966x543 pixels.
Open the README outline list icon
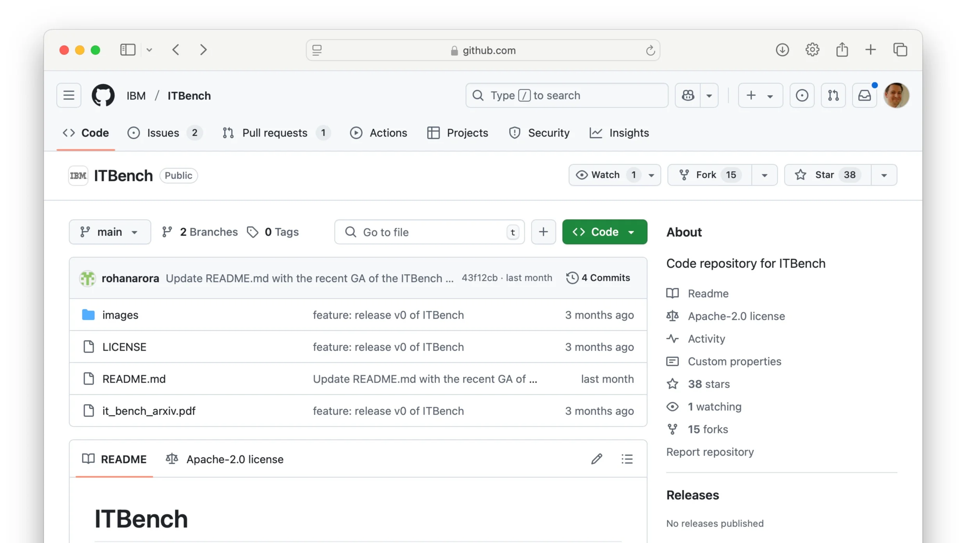[x=627, y=459]
